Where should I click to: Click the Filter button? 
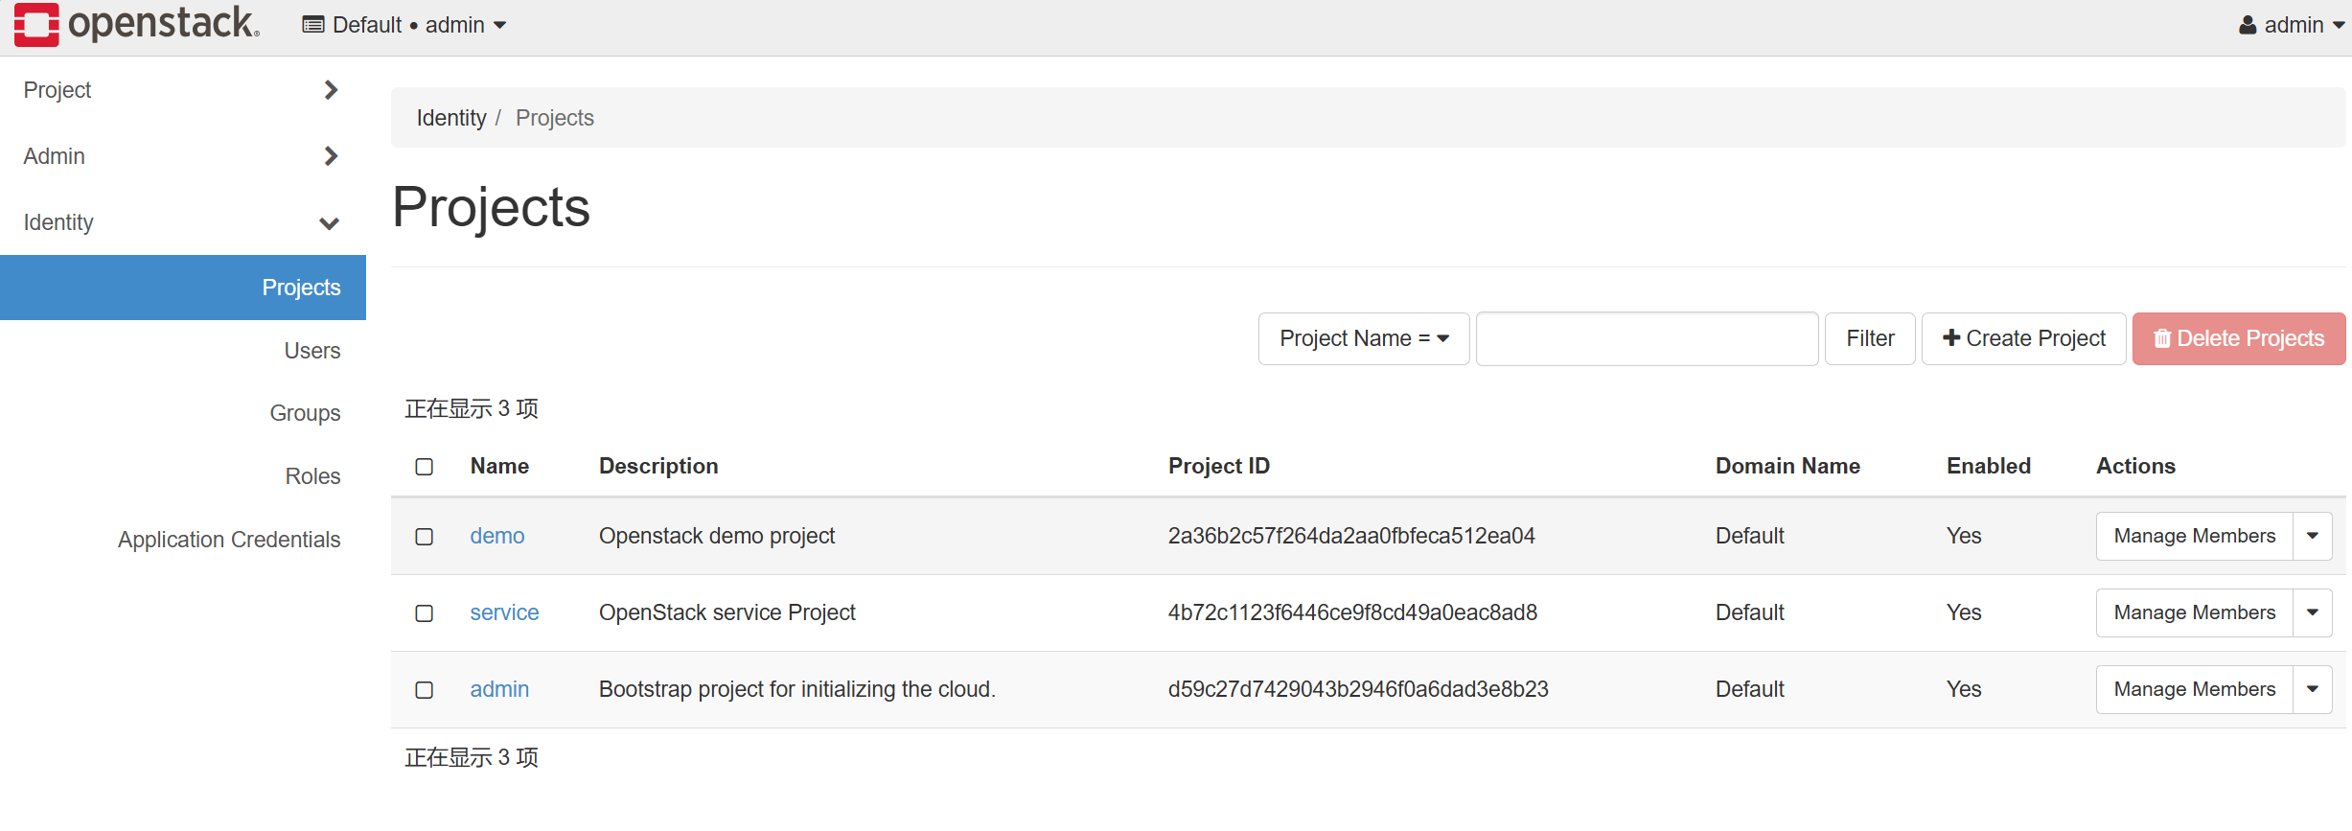pos(1870,338)
